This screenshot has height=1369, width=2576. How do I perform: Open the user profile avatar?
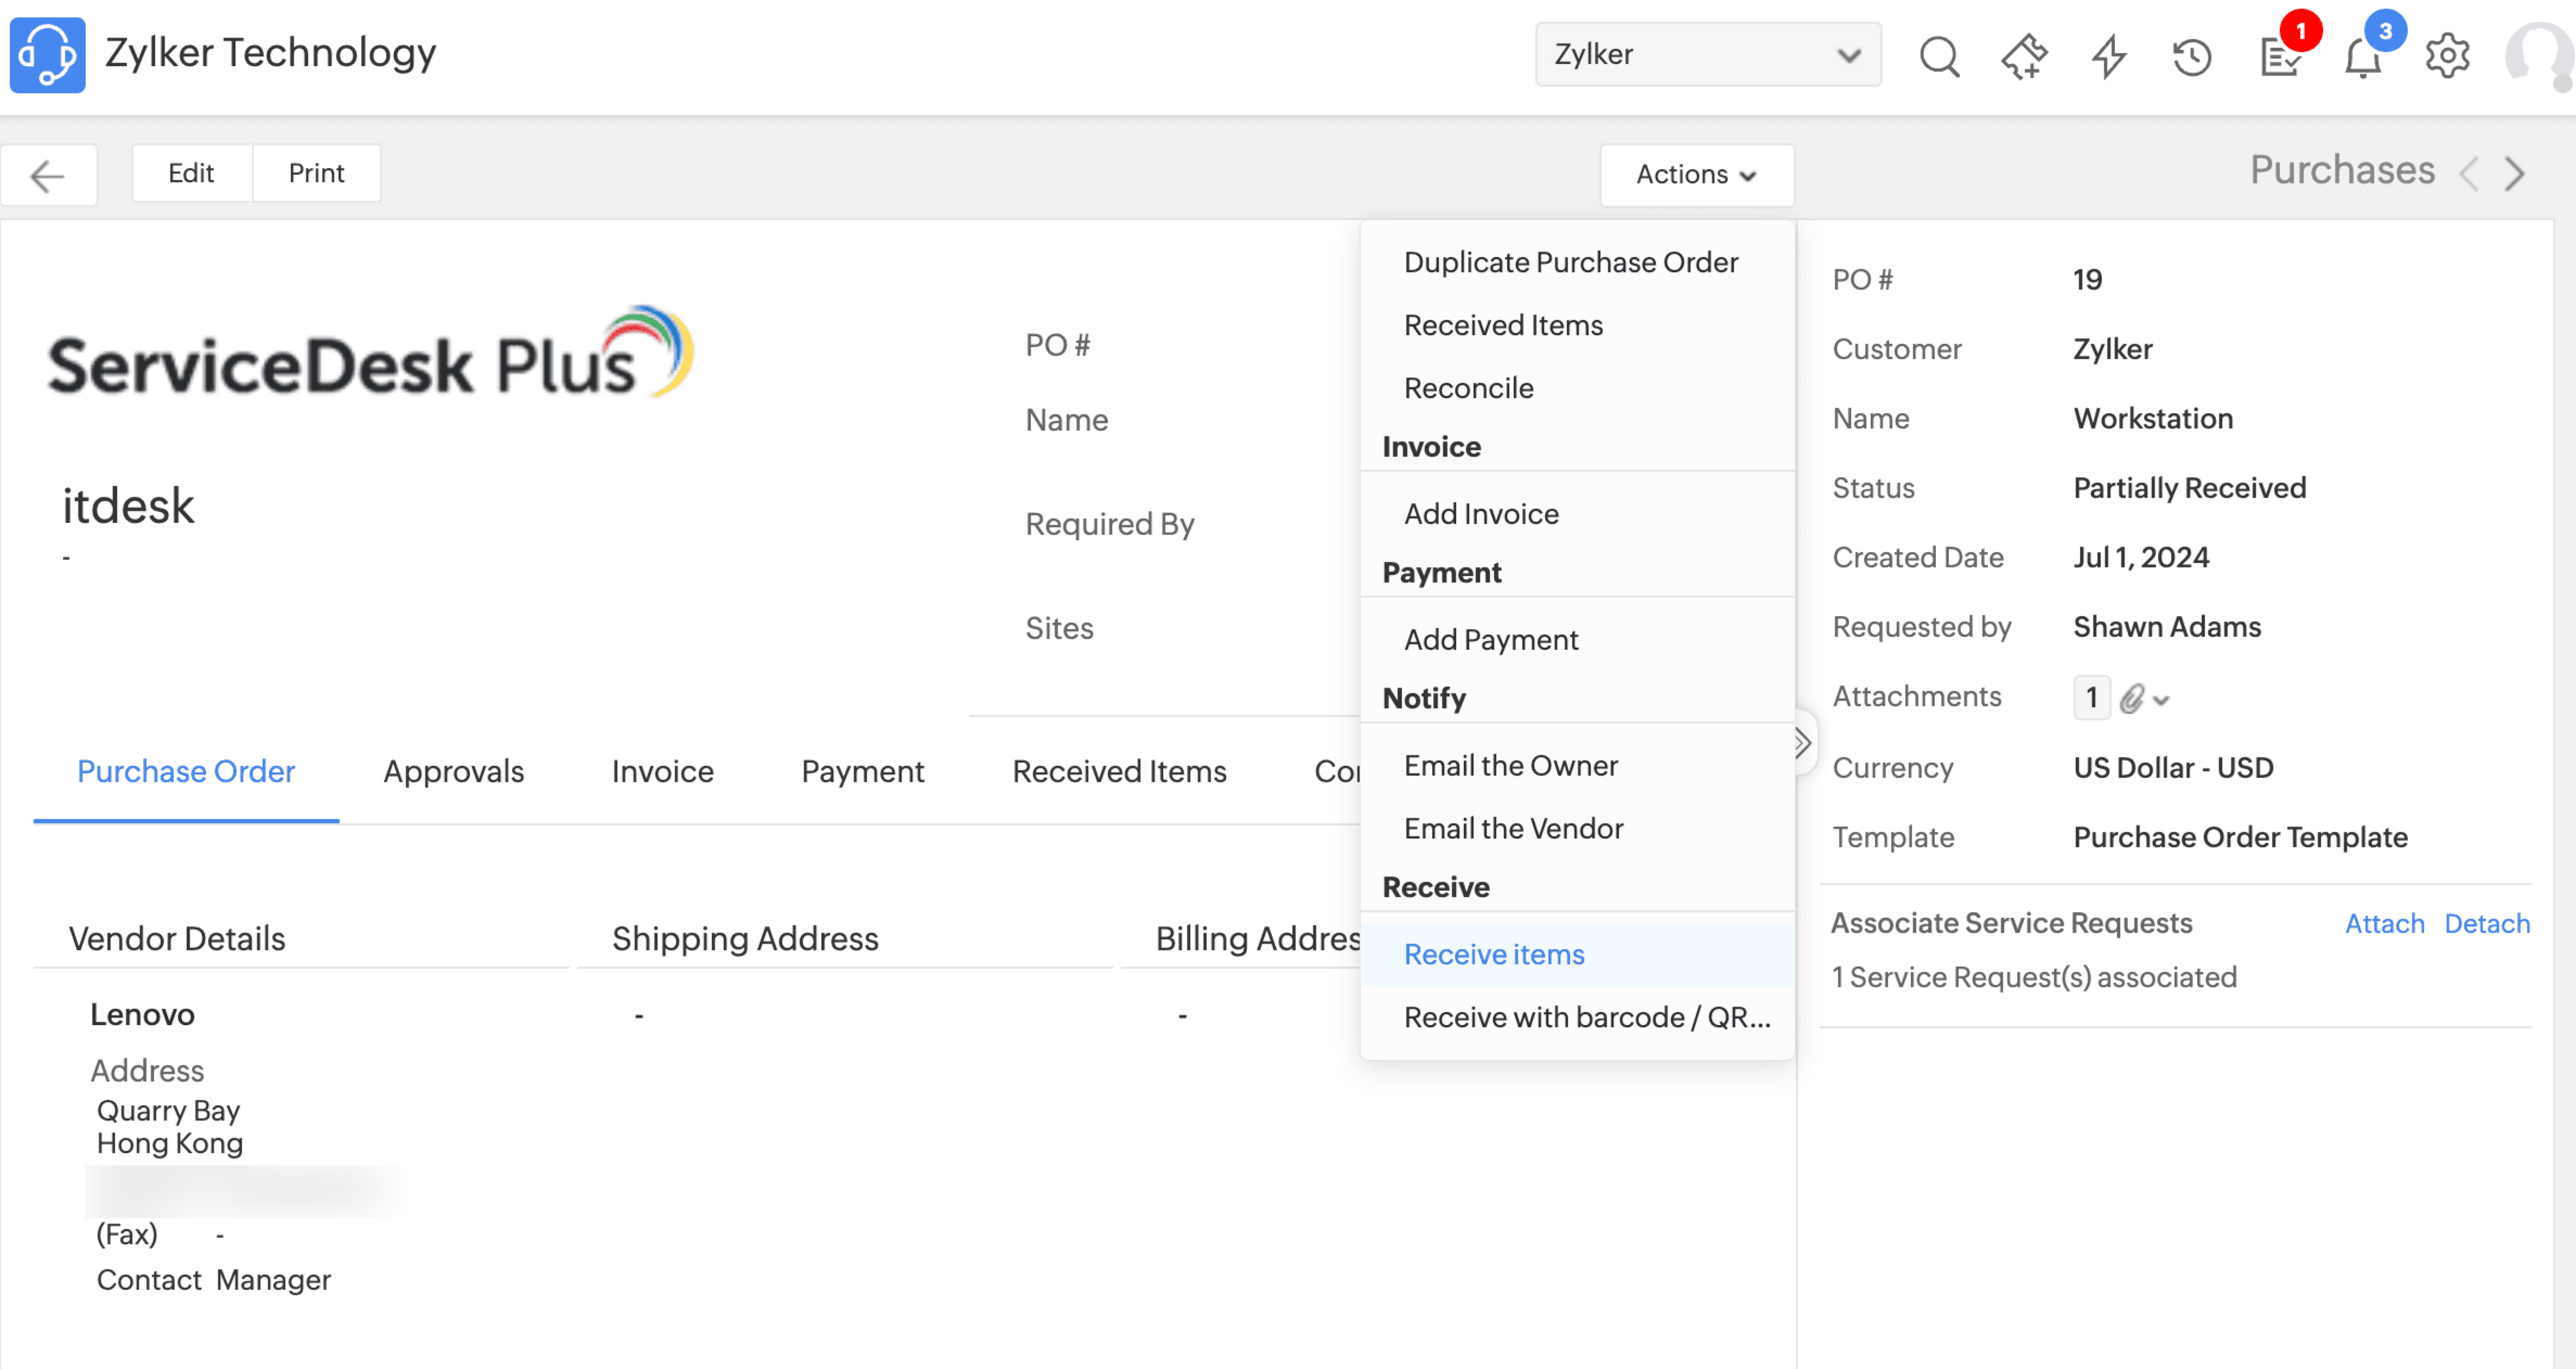click(x=2539, y=56)
